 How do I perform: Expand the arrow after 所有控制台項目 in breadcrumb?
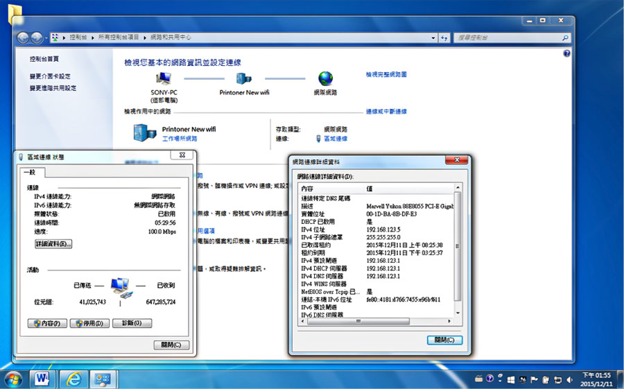[x=144, y=37]
